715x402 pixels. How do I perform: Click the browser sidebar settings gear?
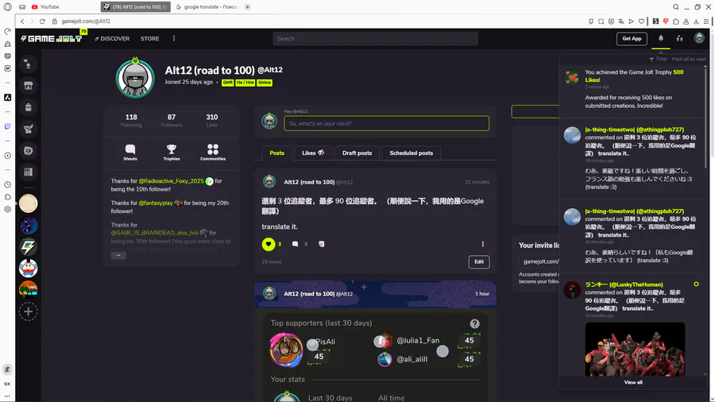click(x=7, y=209)
